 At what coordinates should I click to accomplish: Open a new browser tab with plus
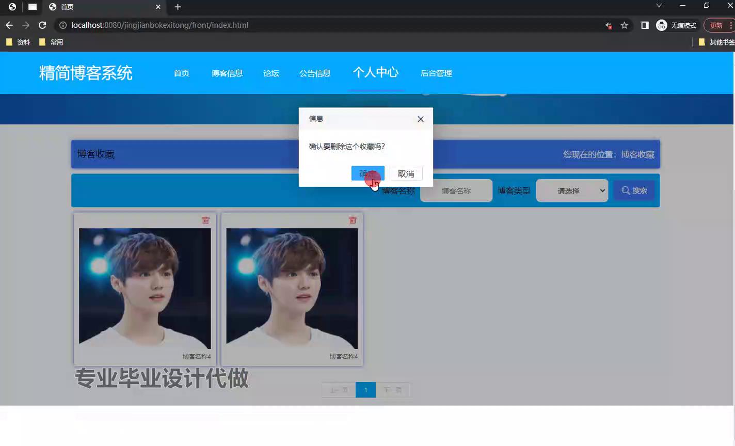pyautogui.click(x=178, y=7)
